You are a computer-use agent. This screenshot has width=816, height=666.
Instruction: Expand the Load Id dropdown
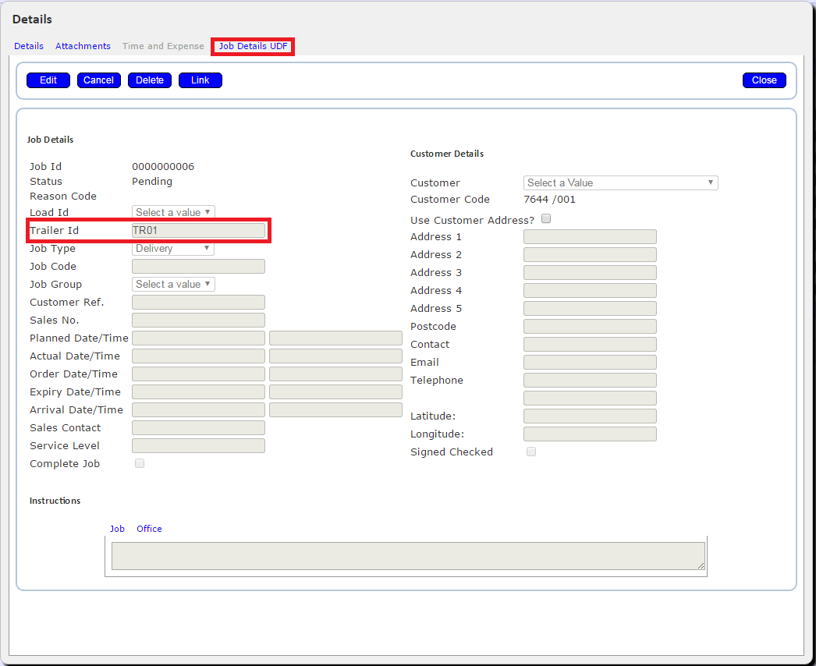[173, 212]
